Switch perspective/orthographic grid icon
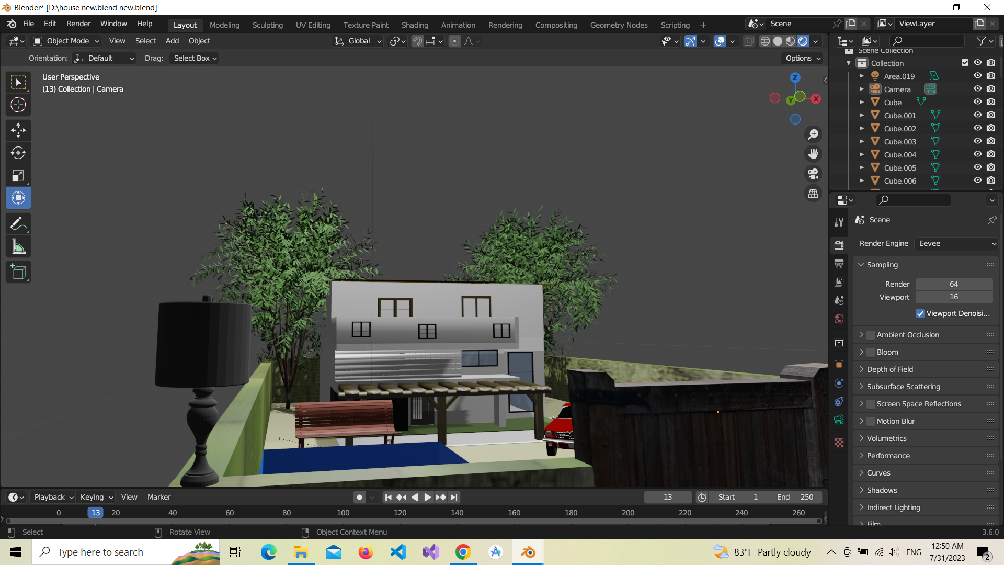The width and height of the screenshot is (1004, 565). (813, 194)
